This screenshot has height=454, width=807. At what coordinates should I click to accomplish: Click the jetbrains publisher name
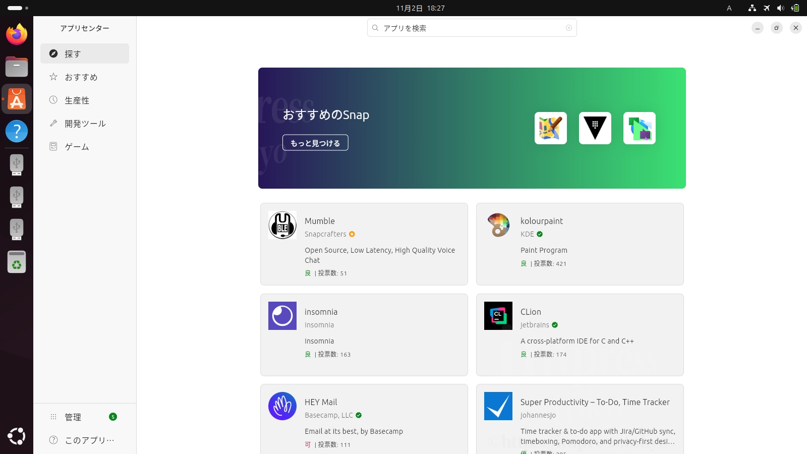tap(535, 325)
